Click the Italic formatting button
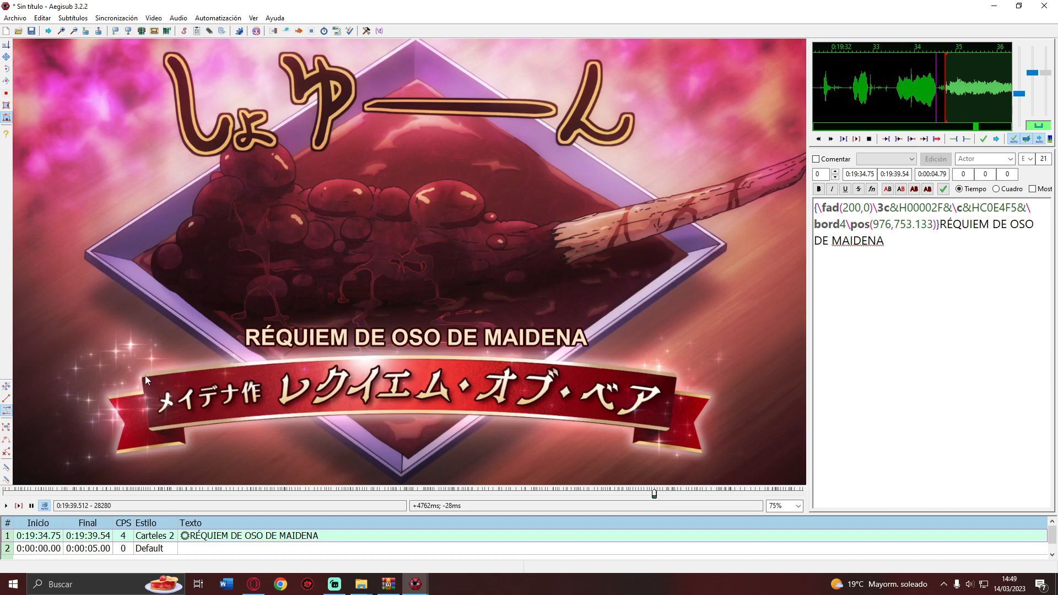This screenshot has height=595, width=1058. pyautogui.click(x=832, y=189)
